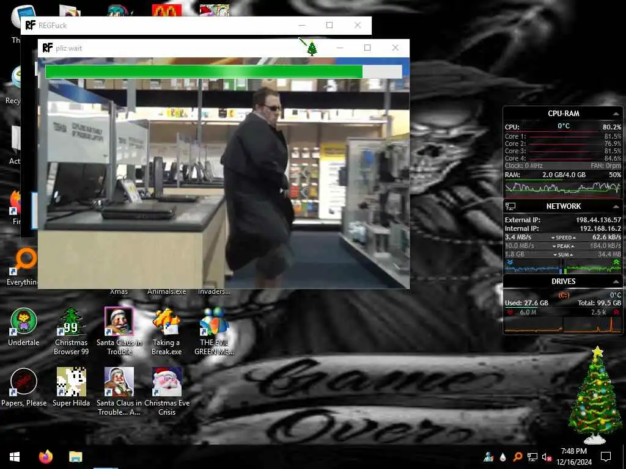Image resolution: width=626 pixels, height=469 pixels.
Task: Click the External IP value 198.44.136.57
Action: coord(598,220)
